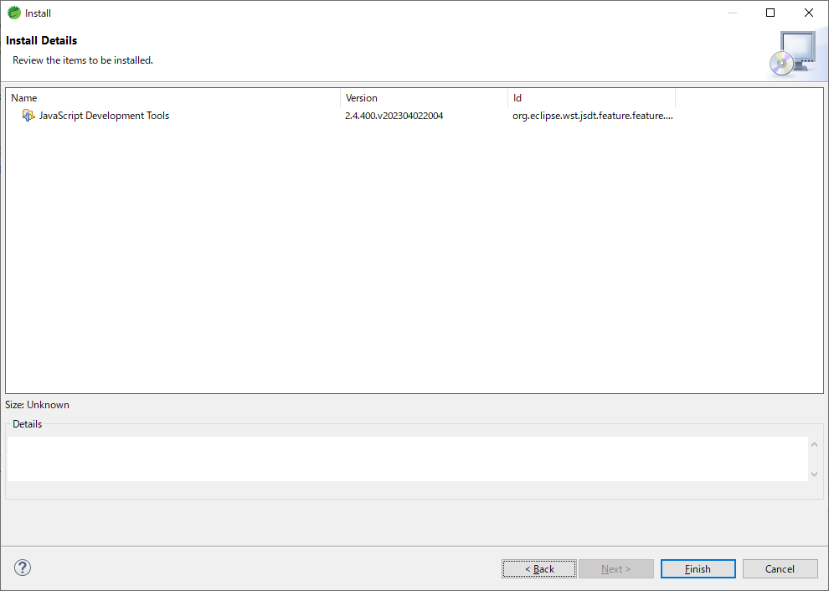829x591 pixels.
Task: Click the Finish button
Action: [x=698, y=568]
